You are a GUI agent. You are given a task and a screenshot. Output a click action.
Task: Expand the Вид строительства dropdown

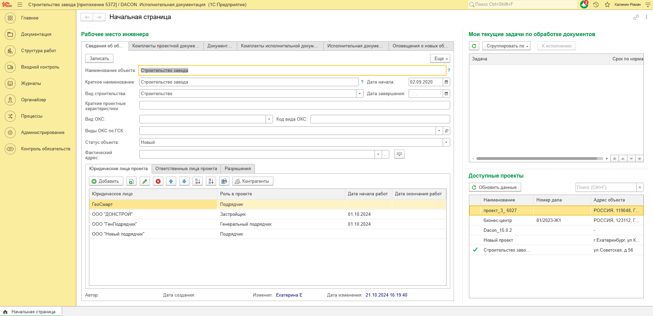[360, 94]
